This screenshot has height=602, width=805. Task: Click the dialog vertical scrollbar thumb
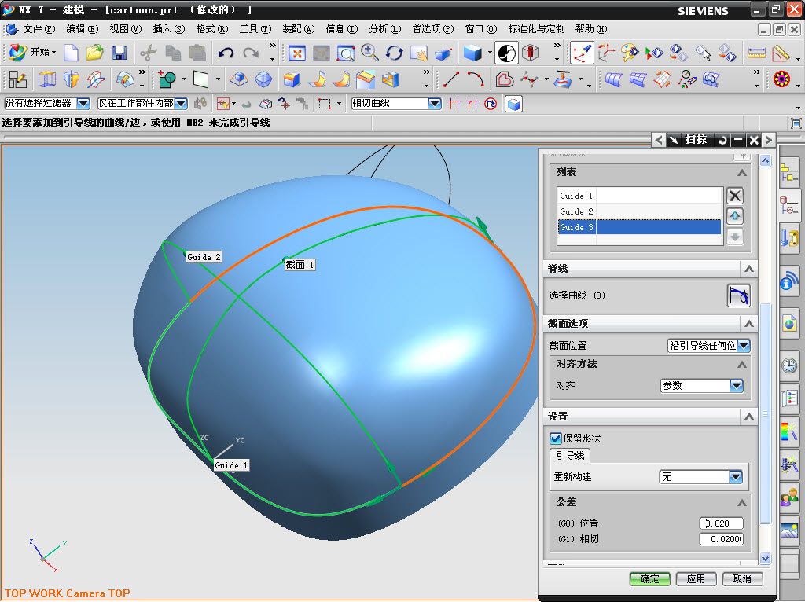(x=765, y=413)
